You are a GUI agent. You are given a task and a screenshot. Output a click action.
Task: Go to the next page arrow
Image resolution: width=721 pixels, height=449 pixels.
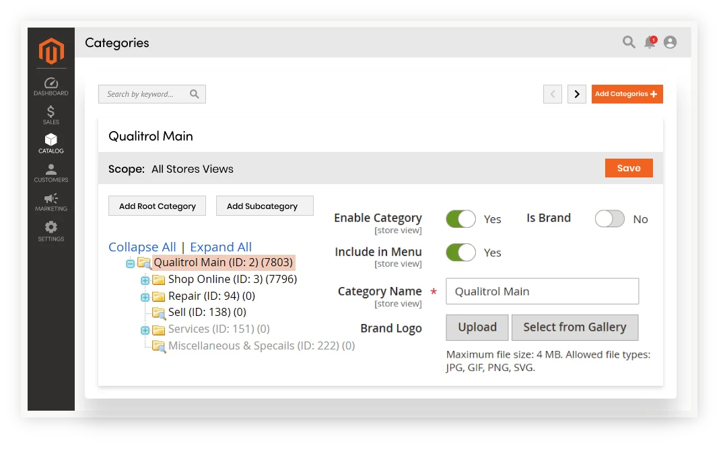577,94
